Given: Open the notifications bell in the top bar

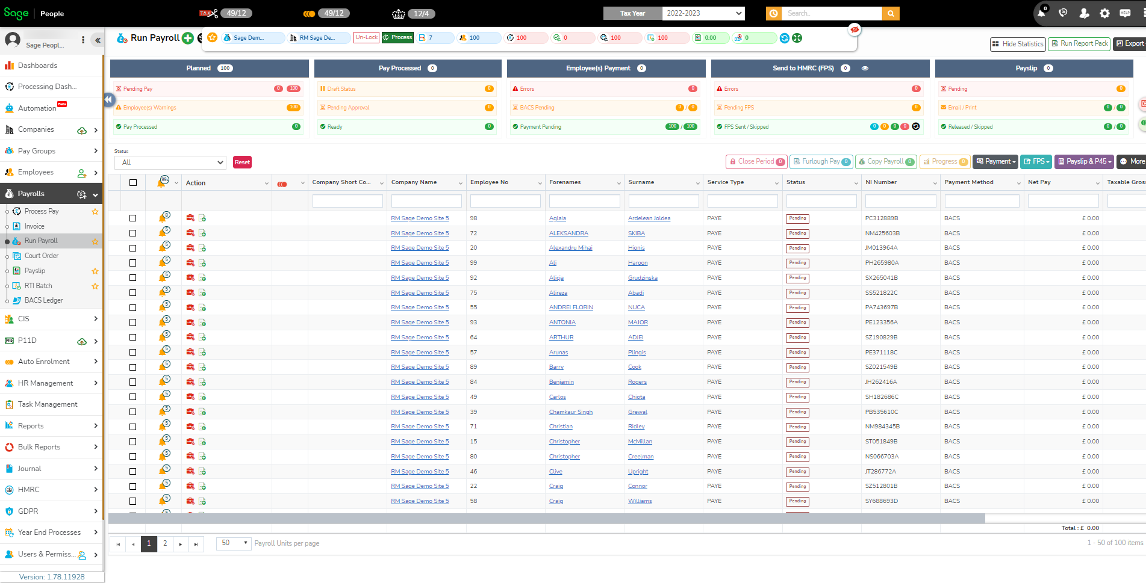Looking at the screenshot, I should click(x=1041, y=13).
